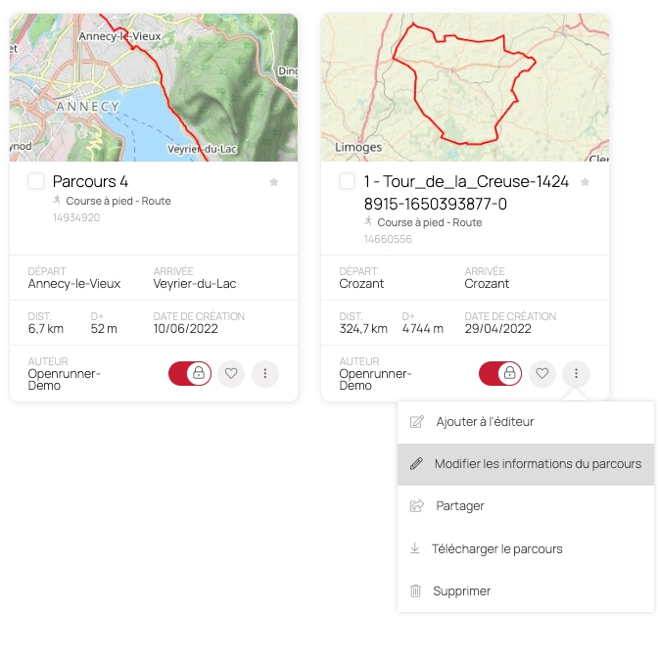Tick the checkbox beside Parcours 4

click(36, 181)
